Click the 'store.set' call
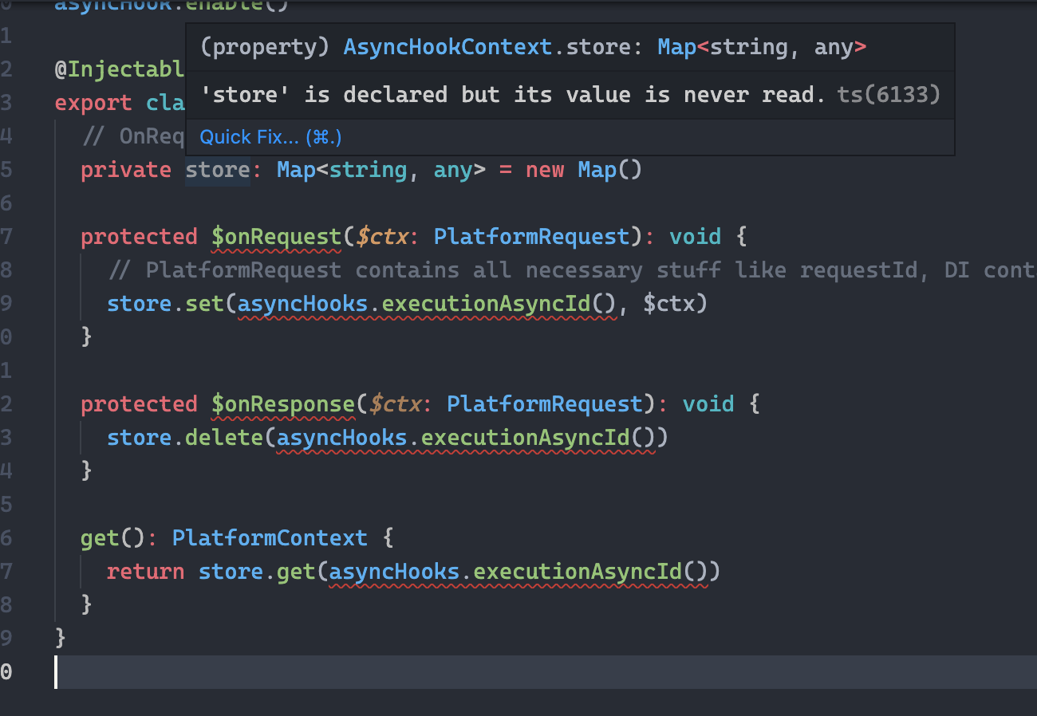1037x716 pixels. (x=165, y=304)
